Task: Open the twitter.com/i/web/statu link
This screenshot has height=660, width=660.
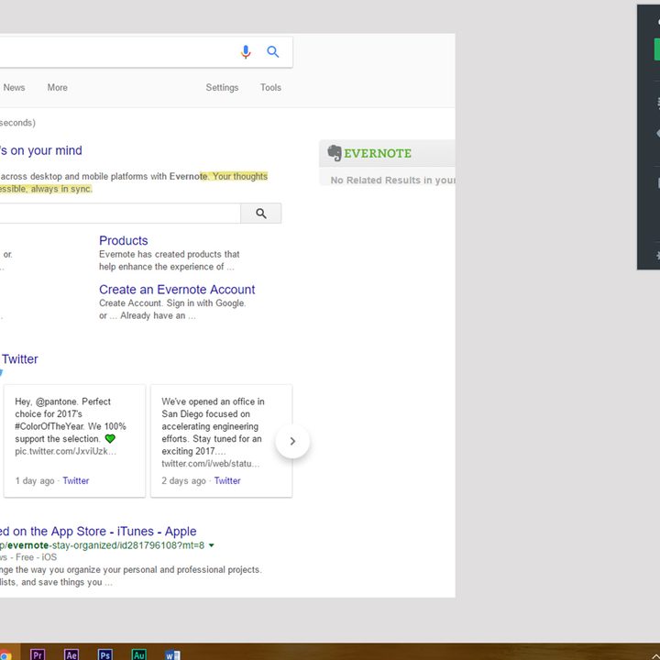Action: [x=211, y=464]
